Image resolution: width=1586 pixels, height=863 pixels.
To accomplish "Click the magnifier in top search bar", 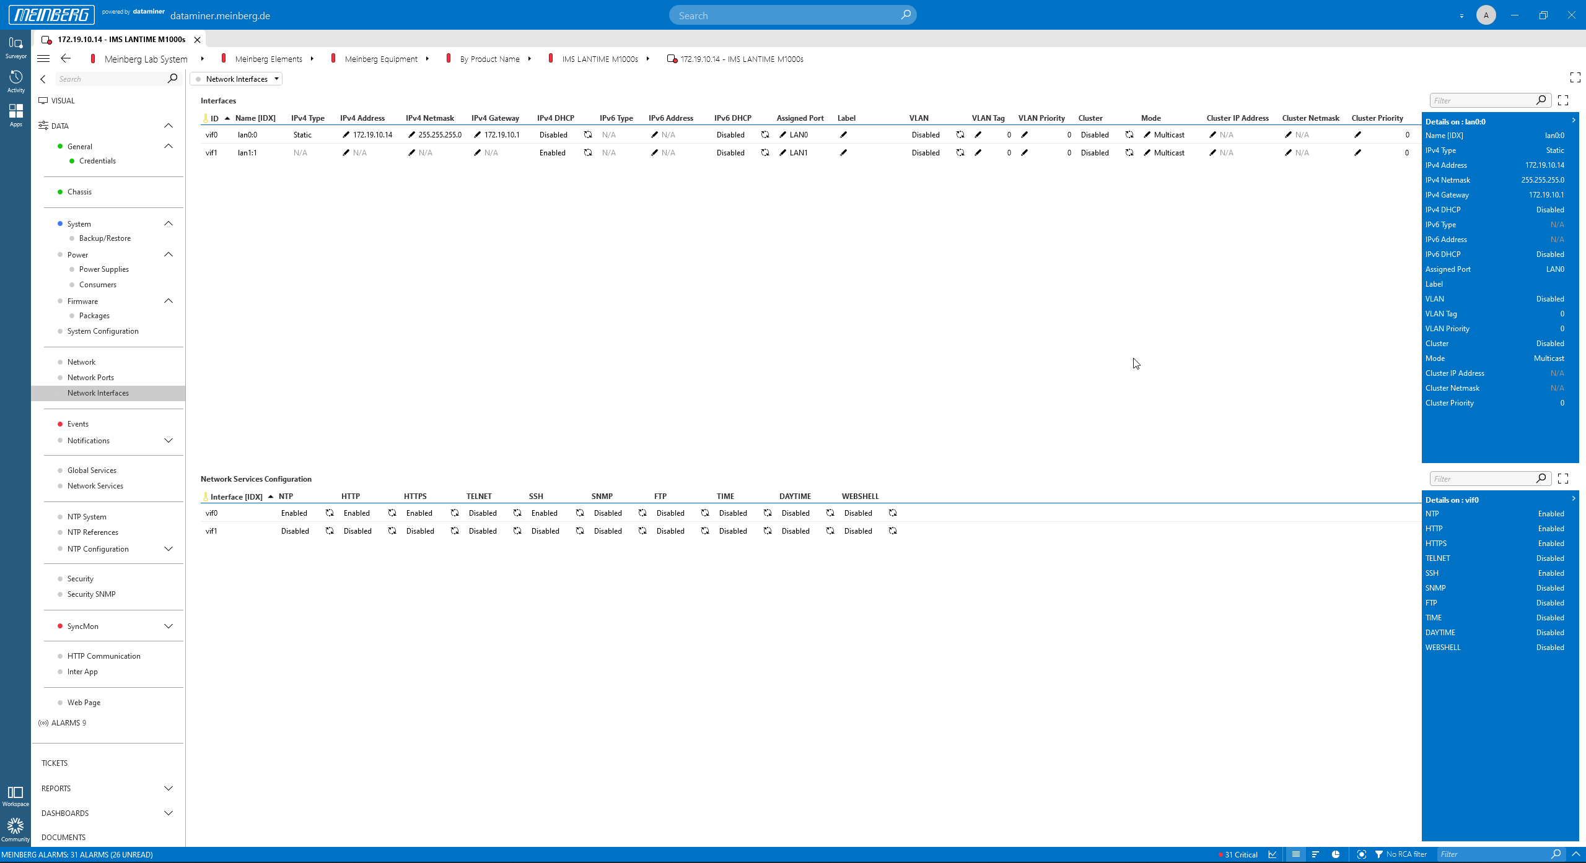I will coord(905,15).
